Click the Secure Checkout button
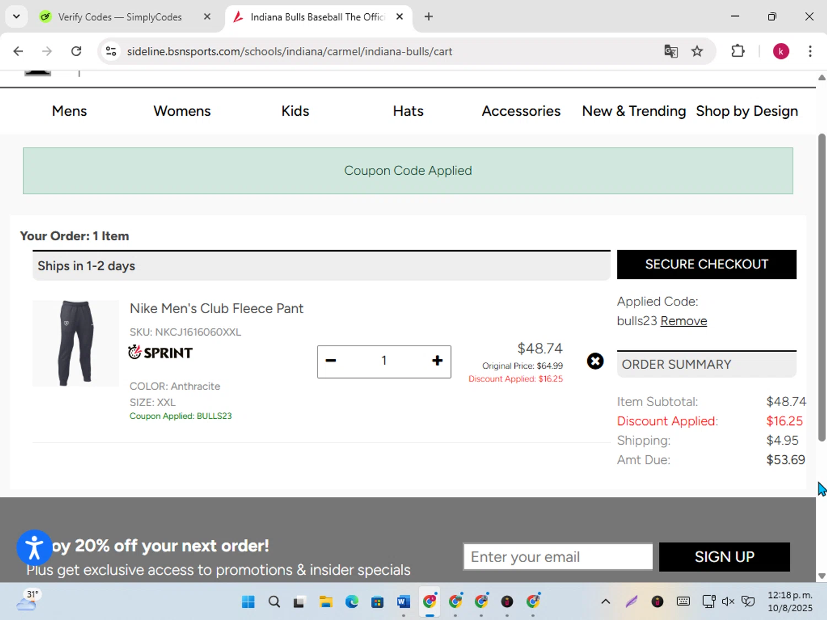827x620 pixels. click(706, 265)
